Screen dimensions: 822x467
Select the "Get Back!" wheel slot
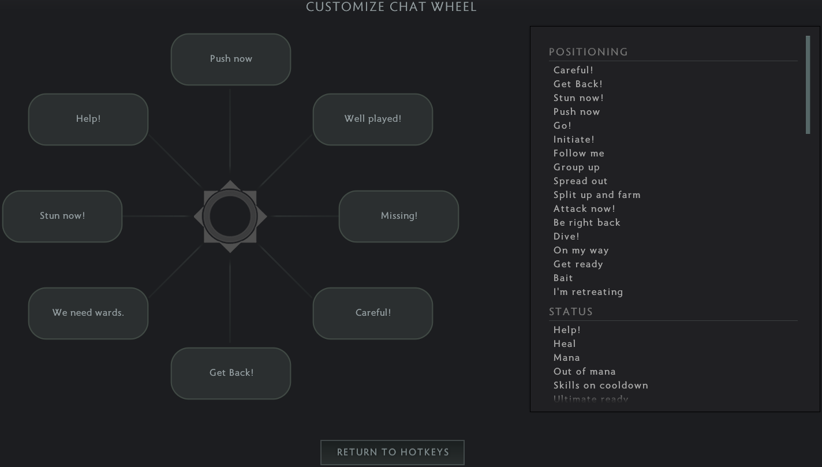coord(231,373)
